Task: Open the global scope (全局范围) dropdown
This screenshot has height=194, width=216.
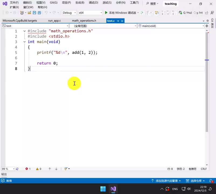Action: (x=103, y=26)
